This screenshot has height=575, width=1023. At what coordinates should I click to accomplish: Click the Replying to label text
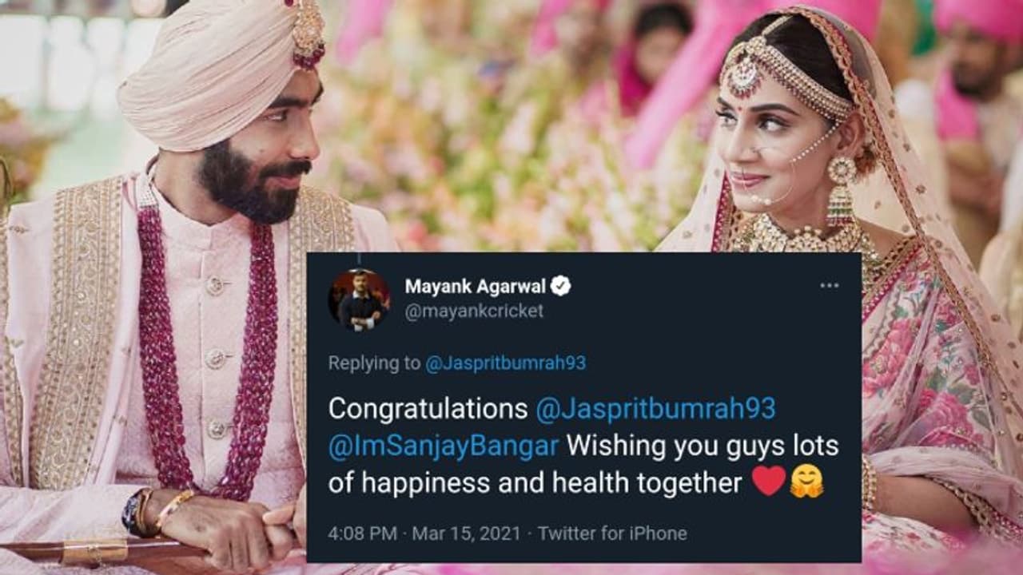tap(374, 363)
